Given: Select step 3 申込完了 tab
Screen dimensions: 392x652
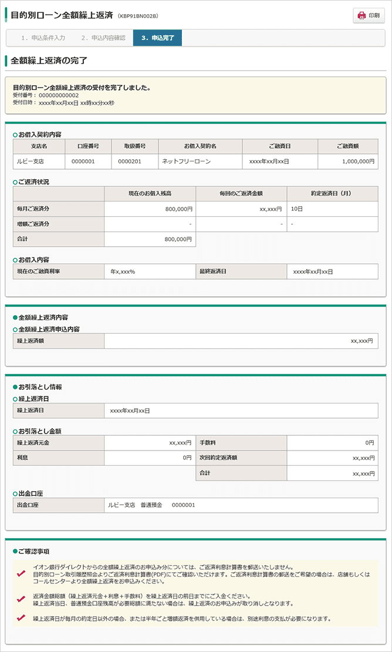Looking at the screenshot, I should pyautogui.click(x=157, y=38).
